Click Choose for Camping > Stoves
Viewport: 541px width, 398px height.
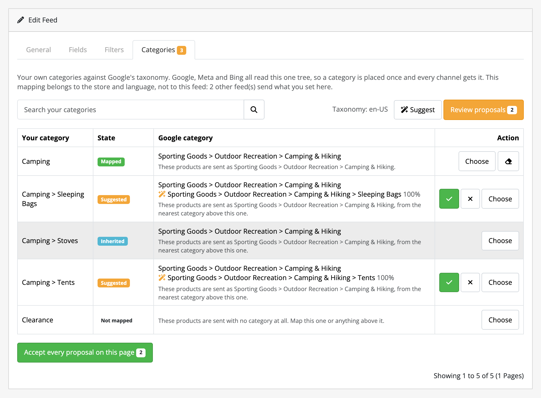tap(500, 240)
